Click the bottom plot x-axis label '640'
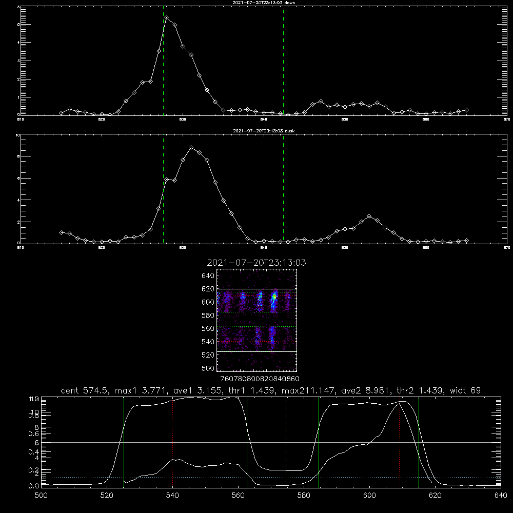This screenshot has height=513, width=513. click(501, 496)
